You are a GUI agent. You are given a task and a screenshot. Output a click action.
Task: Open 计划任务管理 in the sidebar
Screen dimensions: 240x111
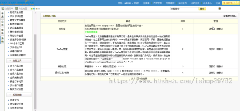[17, 36]
